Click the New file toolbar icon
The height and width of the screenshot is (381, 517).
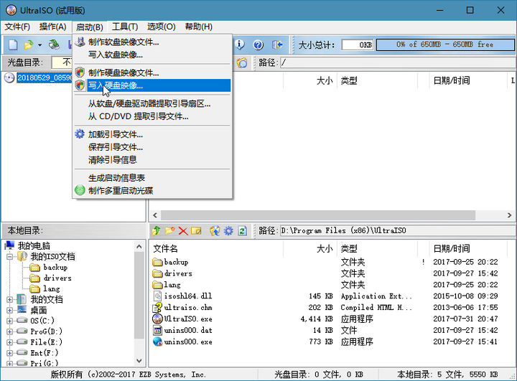pyautogui.click(x=13, y=44)
